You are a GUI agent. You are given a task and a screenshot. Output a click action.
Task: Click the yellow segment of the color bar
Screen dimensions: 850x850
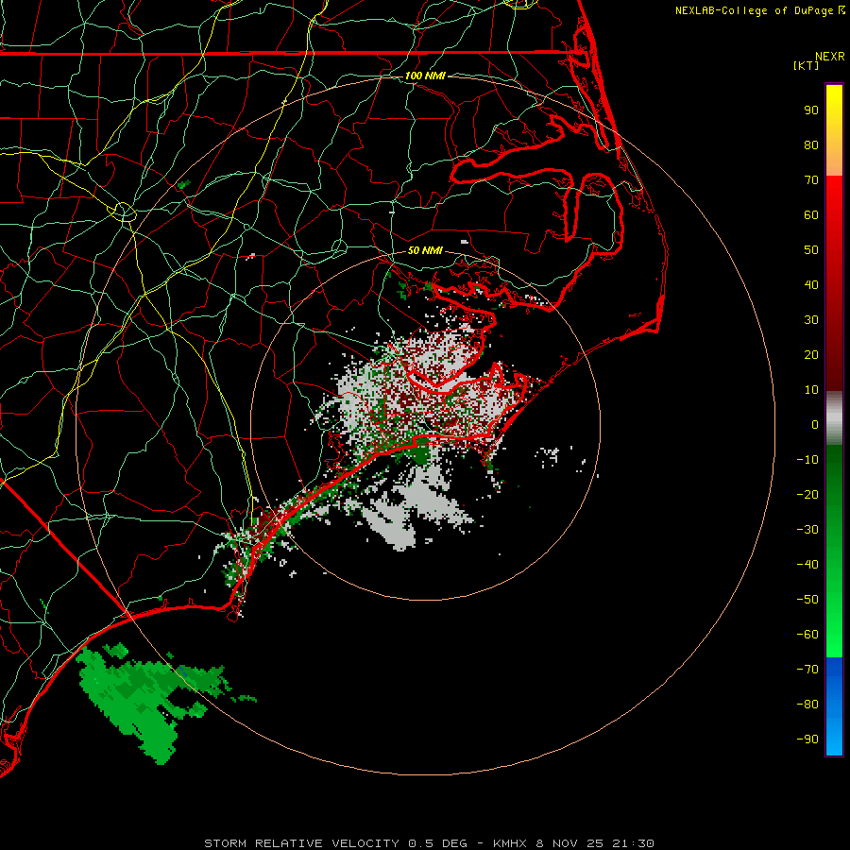834,130
